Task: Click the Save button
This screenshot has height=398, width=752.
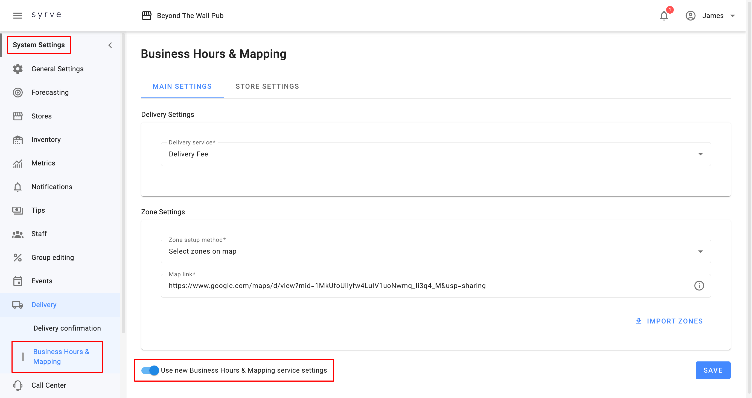Action: click(713, 370)
